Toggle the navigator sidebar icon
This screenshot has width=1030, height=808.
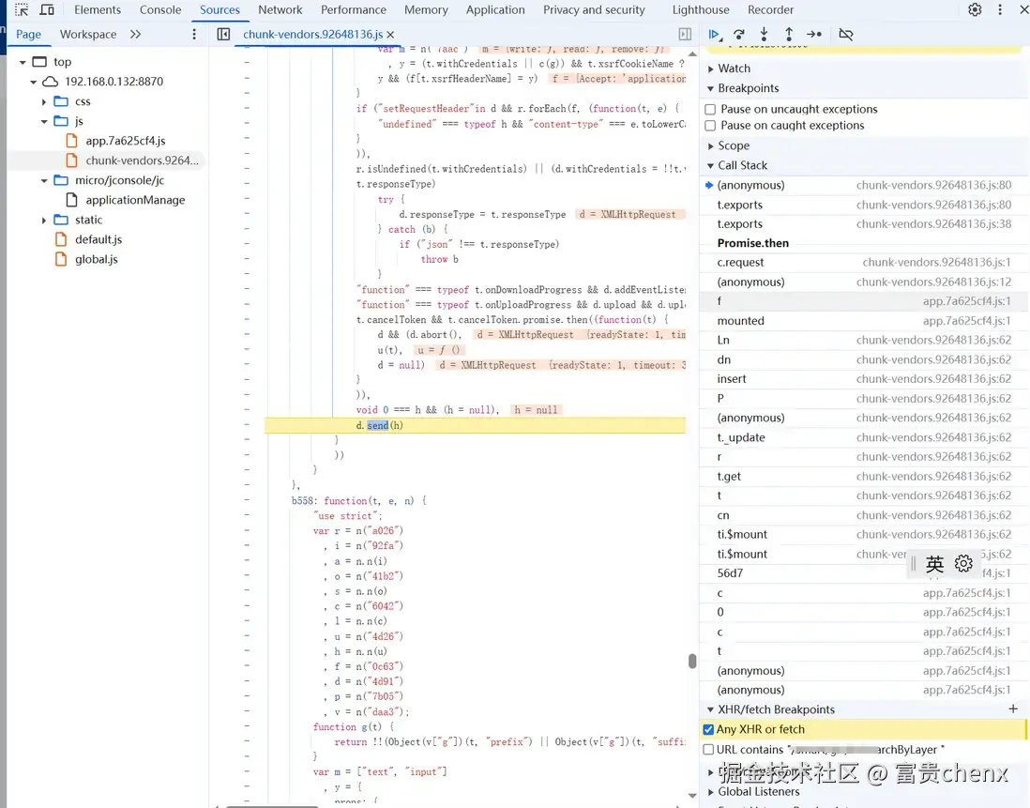point(223,34)
